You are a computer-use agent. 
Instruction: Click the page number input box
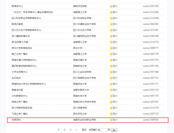coord(104,130)
